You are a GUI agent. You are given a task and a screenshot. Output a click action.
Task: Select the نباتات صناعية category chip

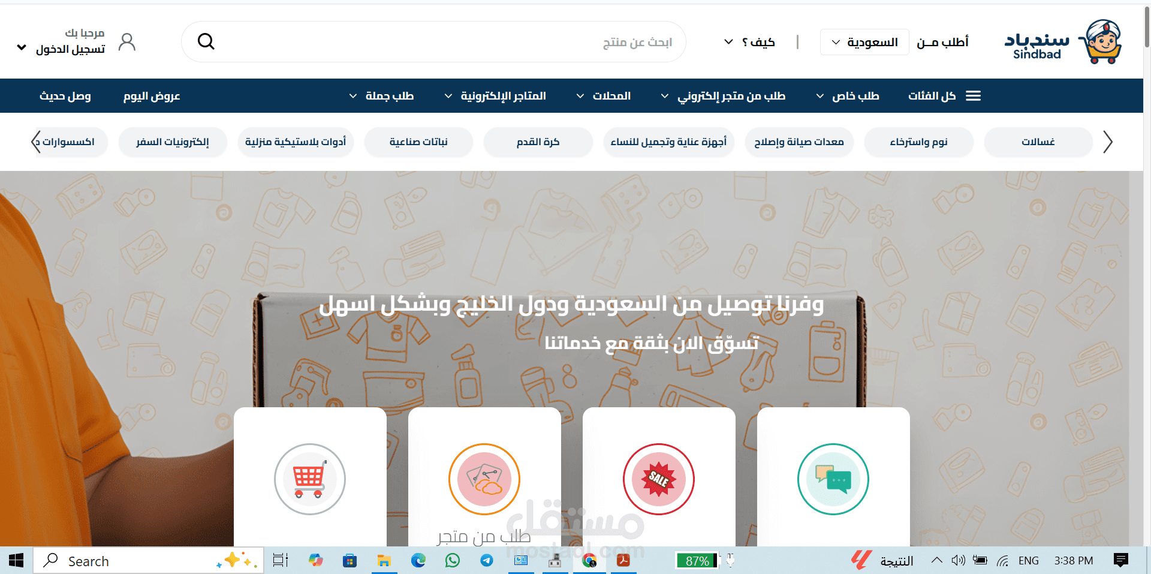click(x=418, y=142)
